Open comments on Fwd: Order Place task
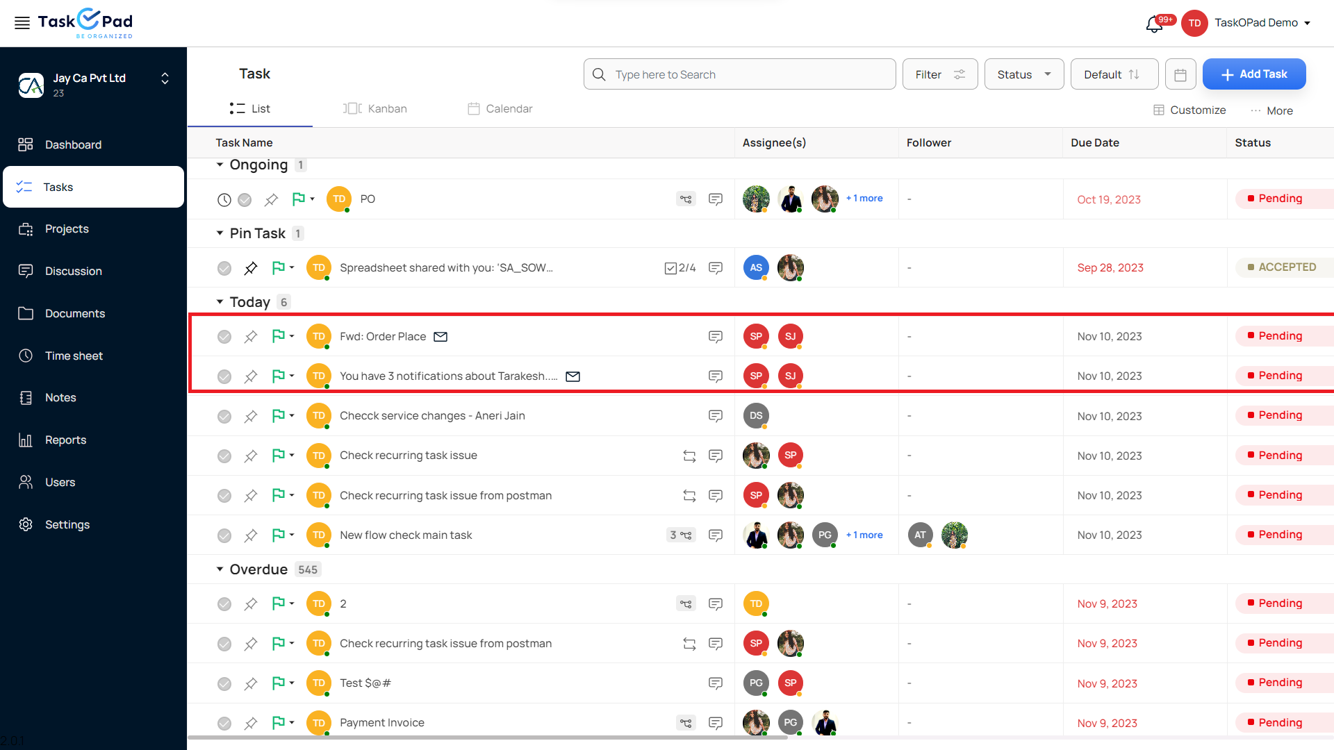Screen dimensions: 1334x750 coord(715,337)
